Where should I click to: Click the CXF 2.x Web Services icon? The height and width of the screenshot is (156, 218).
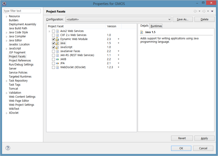coord(57,35)
